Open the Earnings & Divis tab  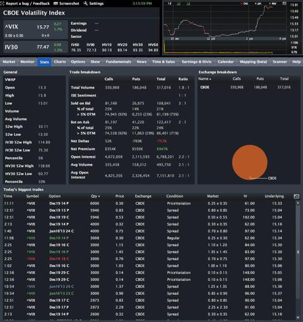(196, 62)
